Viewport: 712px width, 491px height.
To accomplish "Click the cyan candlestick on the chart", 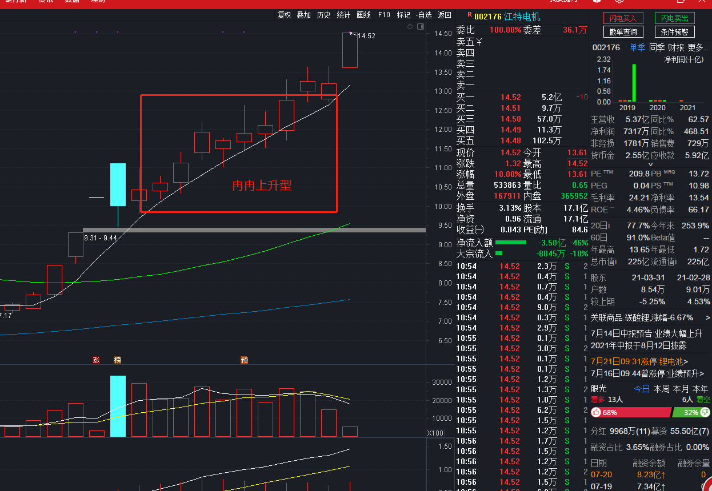I will coord(118,185).
